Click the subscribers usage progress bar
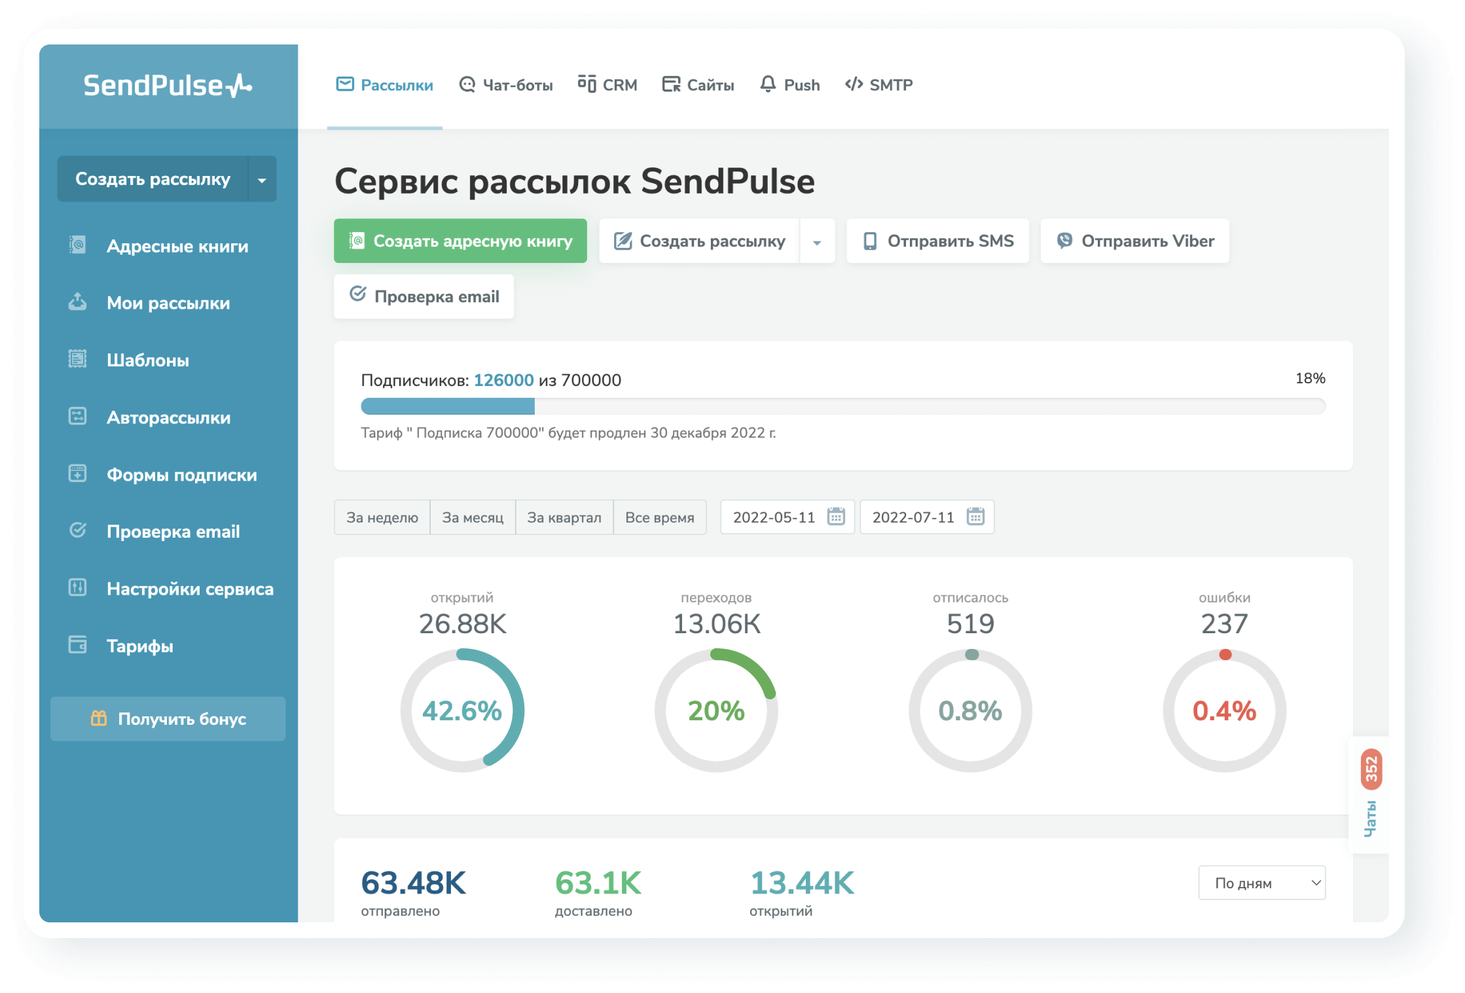 pyautogui.click(x=843, y=406)
